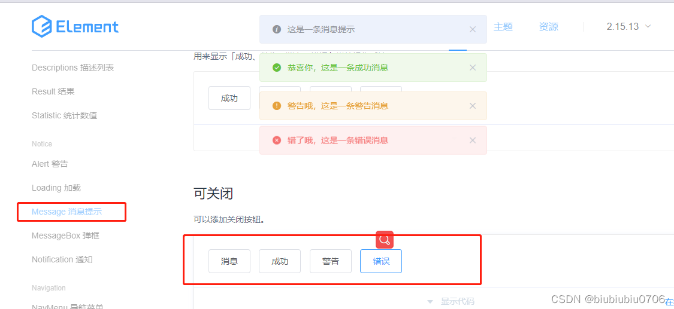Click the red magnifier search icon

click(x=385, y=240)
